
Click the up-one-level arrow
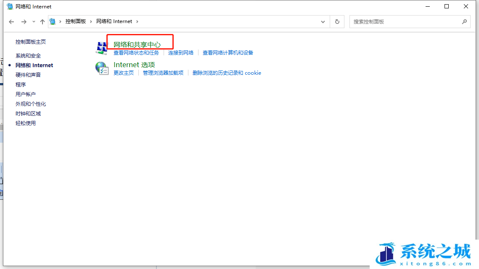pos(42,21)
